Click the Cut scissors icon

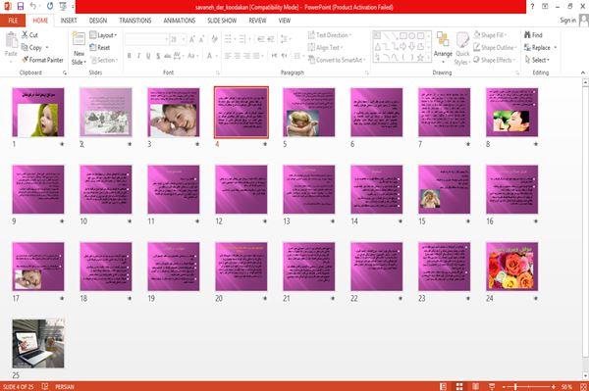(x=25, y=35)
